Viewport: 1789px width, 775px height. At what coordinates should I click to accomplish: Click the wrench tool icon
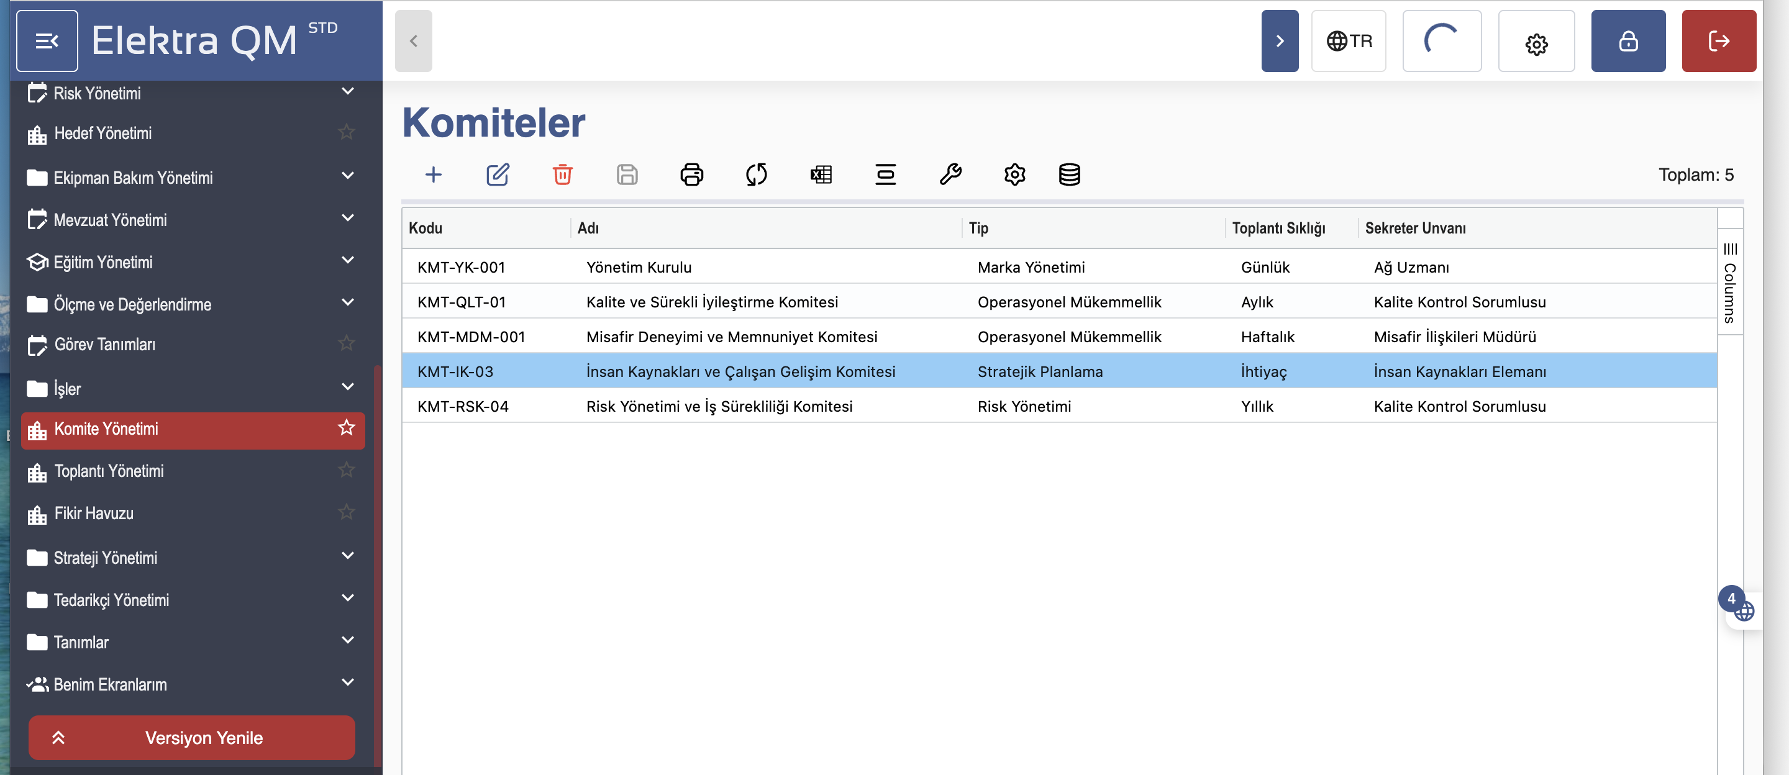pos(949,174)
